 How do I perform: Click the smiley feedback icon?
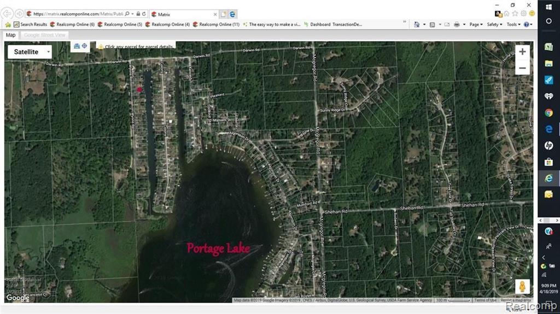532,14
